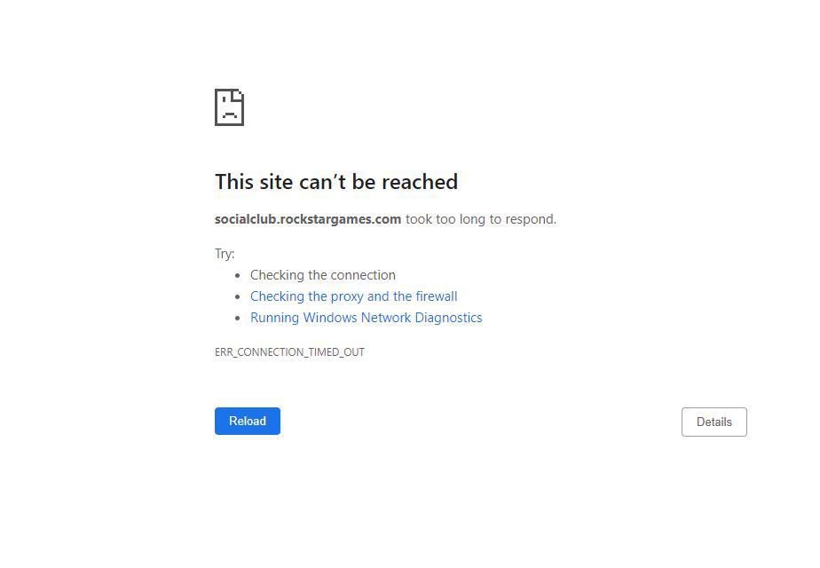Click the bullet before Checking the connection

point(238,276)
